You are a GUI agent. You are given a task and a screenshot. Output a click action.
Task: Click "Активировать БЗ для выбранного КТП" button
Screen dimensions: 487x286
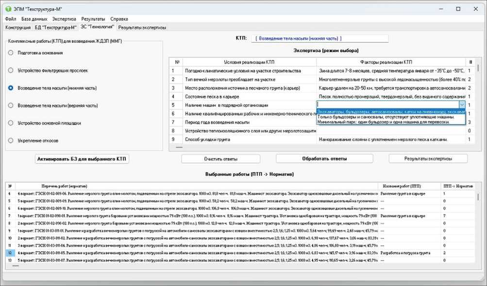82,159
